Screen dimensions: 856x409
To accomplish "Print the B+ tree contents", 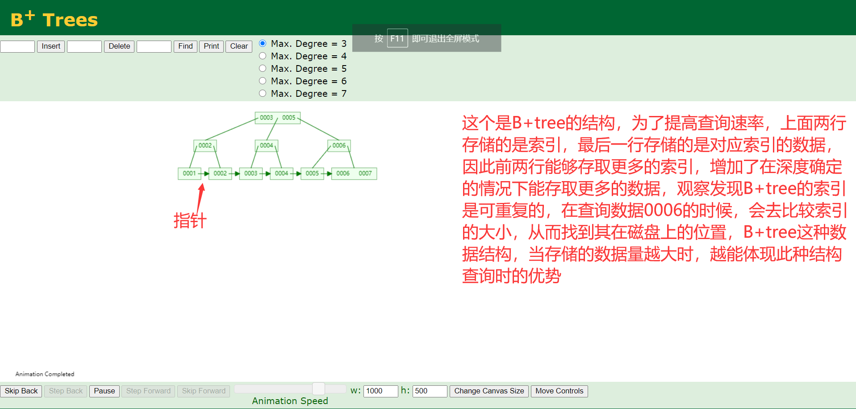I will [x=211, y=46].
